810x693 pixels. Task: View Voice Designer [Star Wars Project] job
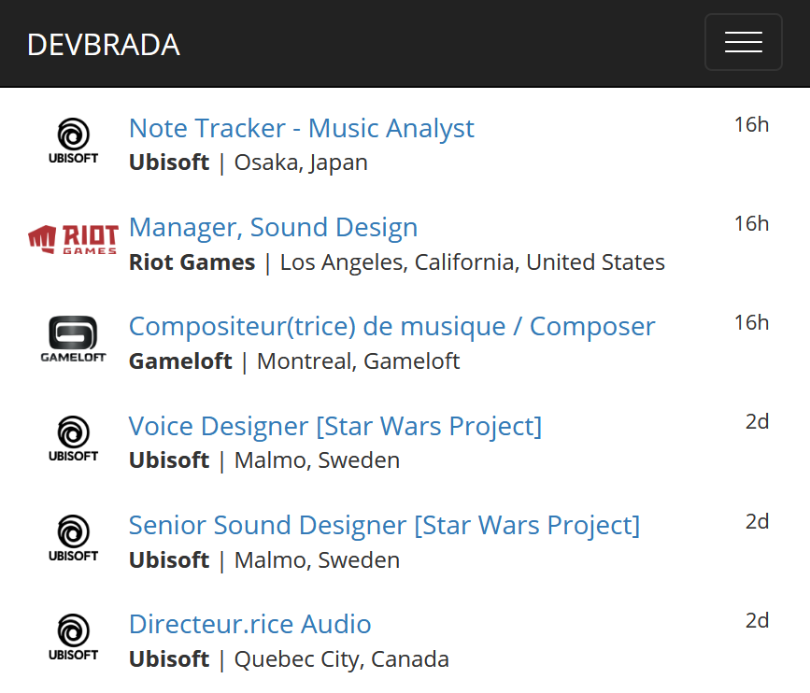point(334,426)
